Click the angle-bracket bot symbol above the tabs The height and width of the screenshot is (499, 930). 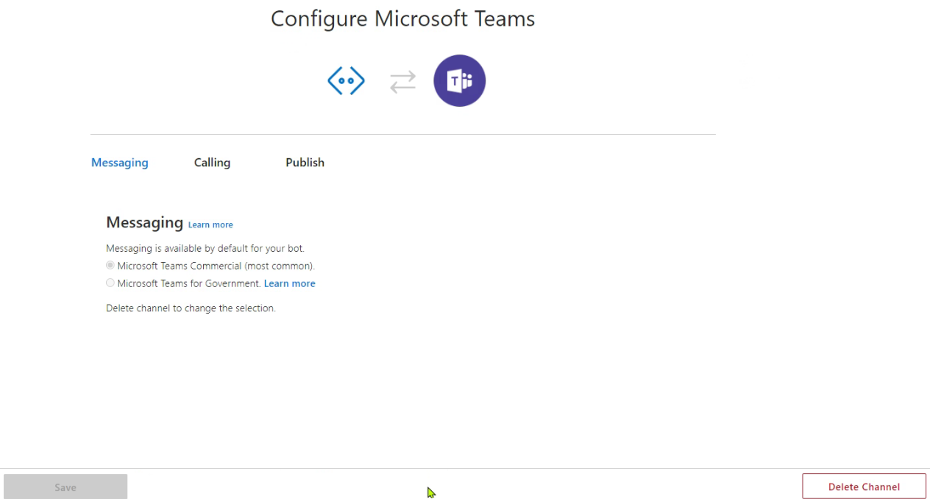(346, 81)
